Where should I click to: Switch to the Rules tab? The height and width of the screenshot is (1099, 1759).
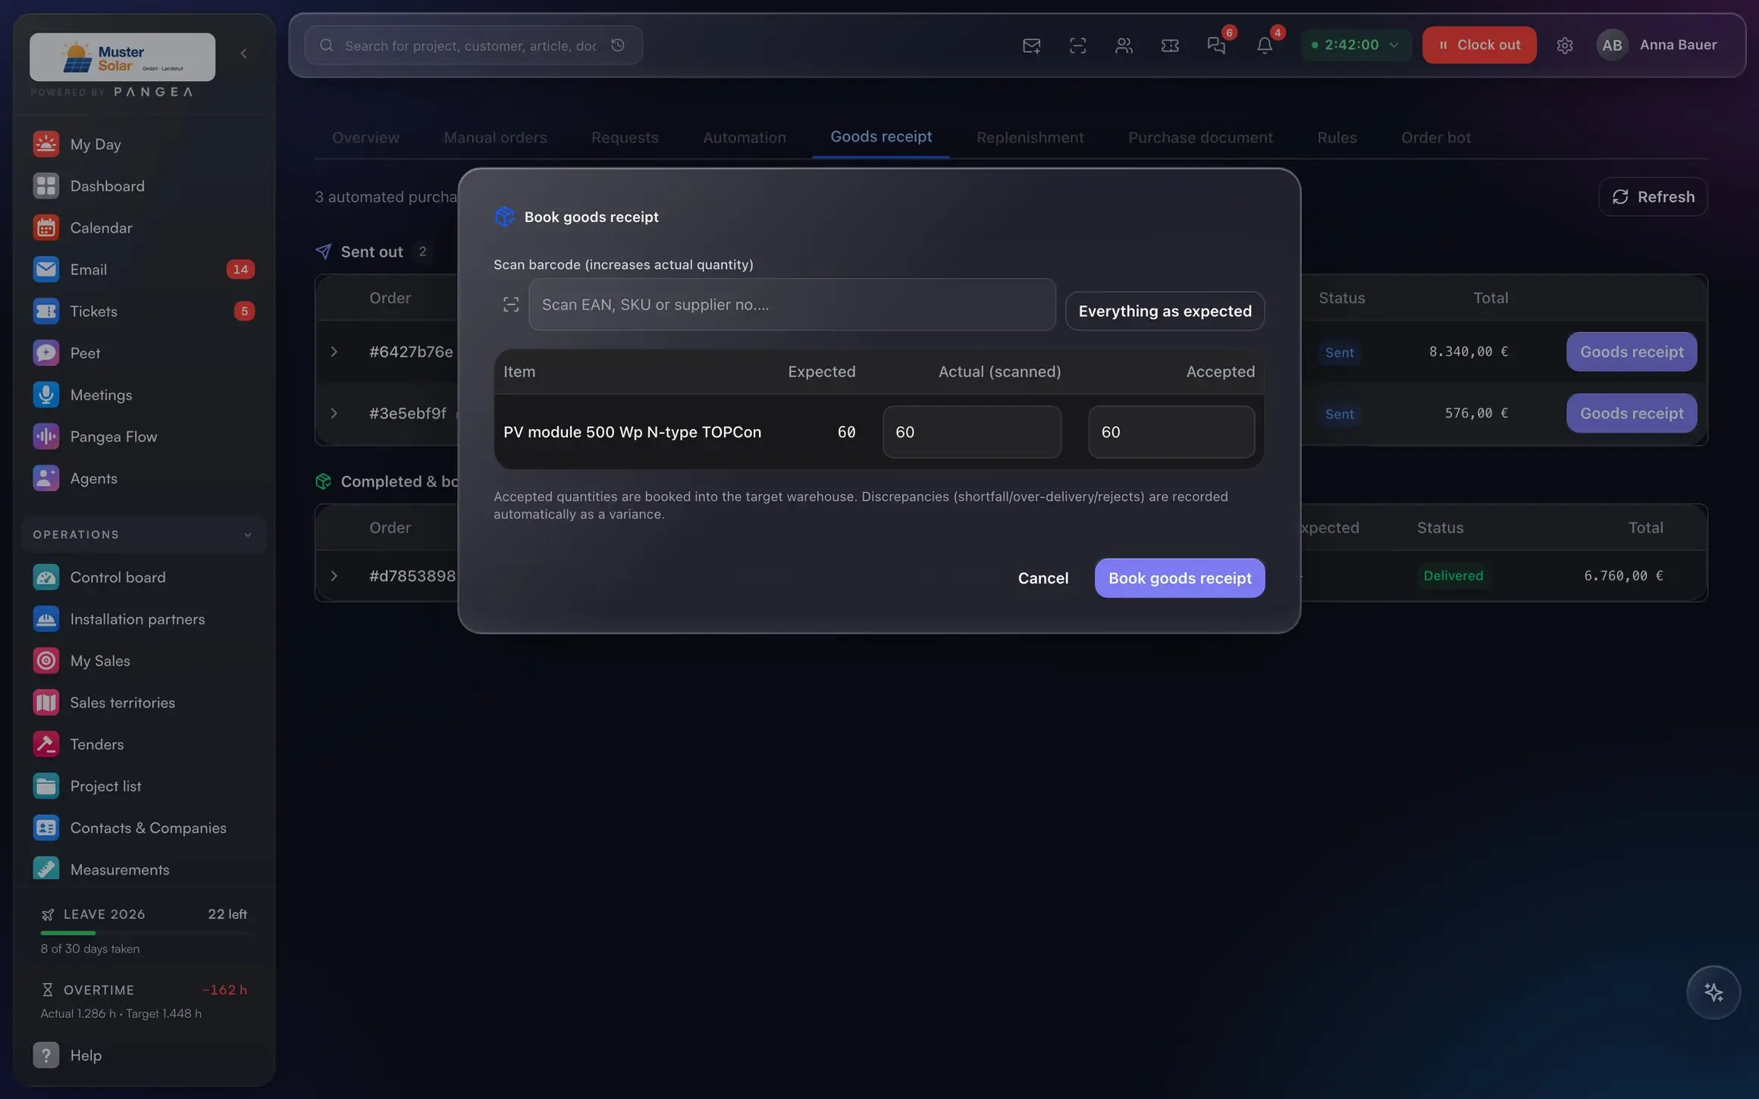1337,137
